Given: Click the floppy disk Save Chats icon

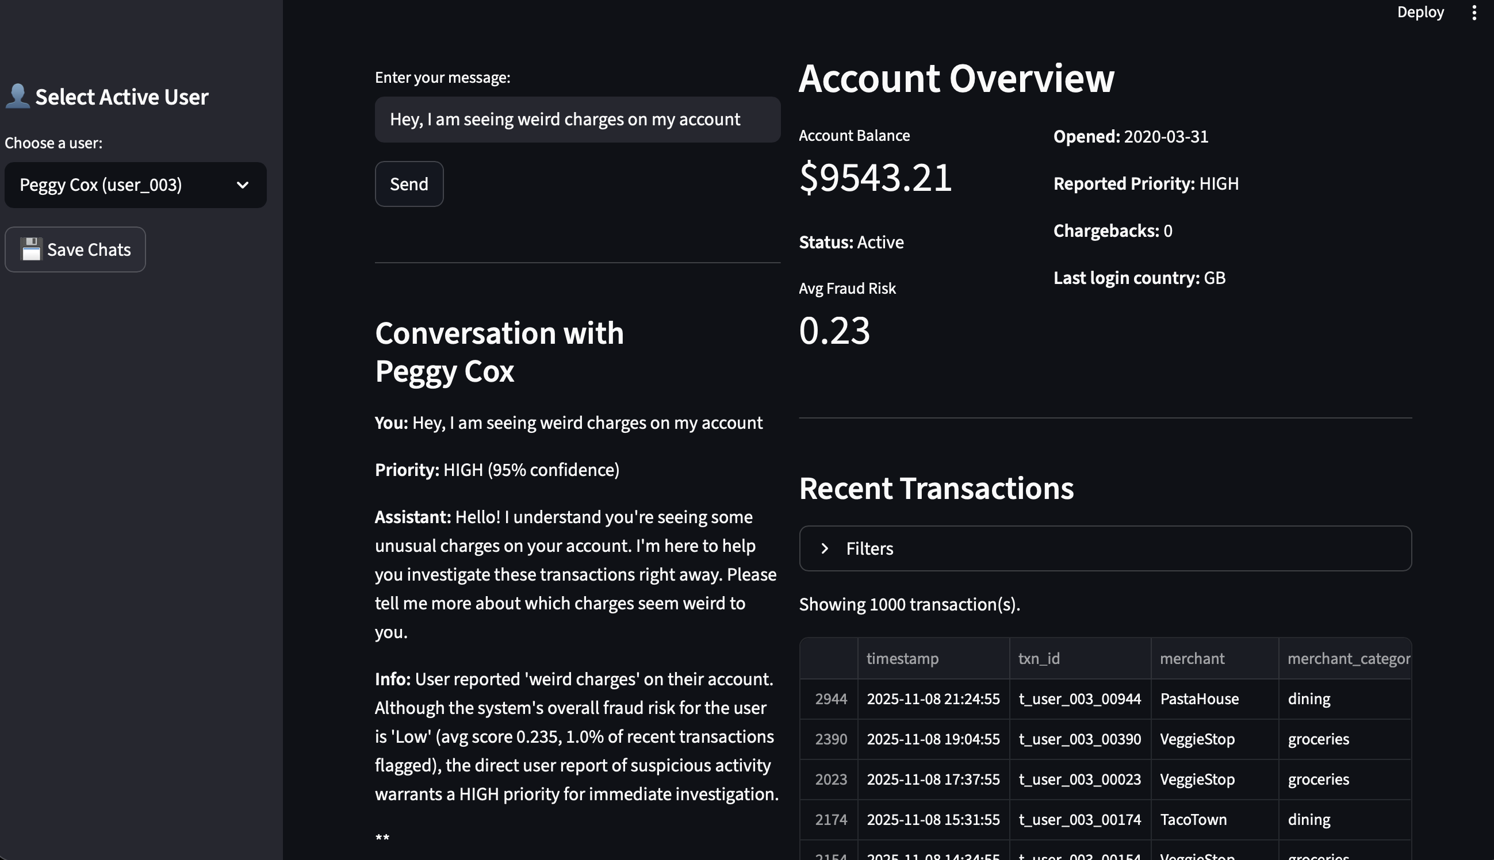Looking at the screenshot, I should [30, 249].
